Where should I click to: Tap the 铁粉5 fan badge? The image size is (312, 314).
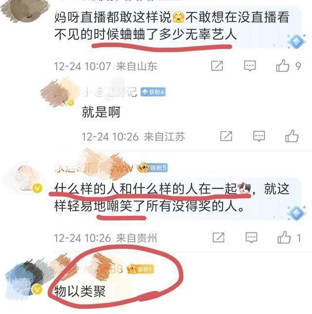click(152, 168)
